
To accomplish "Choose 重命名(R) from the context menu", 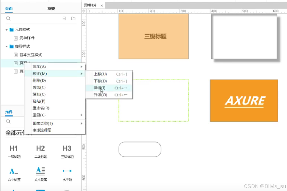I will (x=55, y=108).
